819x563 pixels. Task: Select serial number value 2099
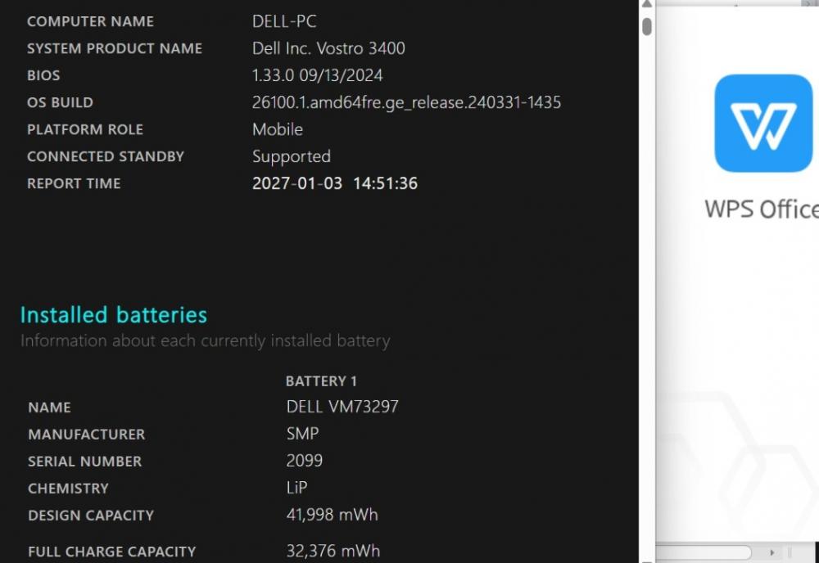[305, 461]
